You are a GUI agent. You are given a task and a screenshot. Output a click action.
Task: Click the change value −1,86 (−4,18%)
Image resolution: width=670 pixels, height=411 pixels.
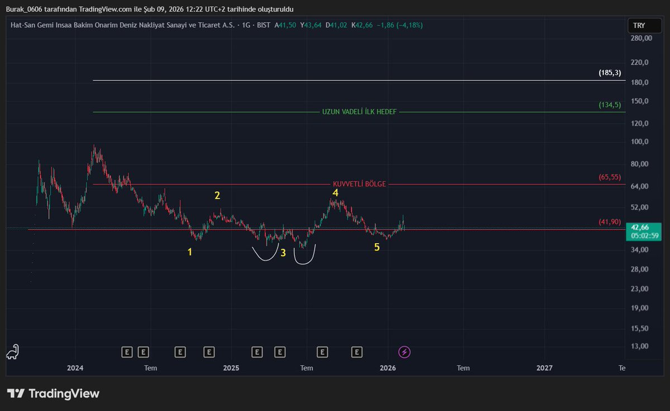400,25
